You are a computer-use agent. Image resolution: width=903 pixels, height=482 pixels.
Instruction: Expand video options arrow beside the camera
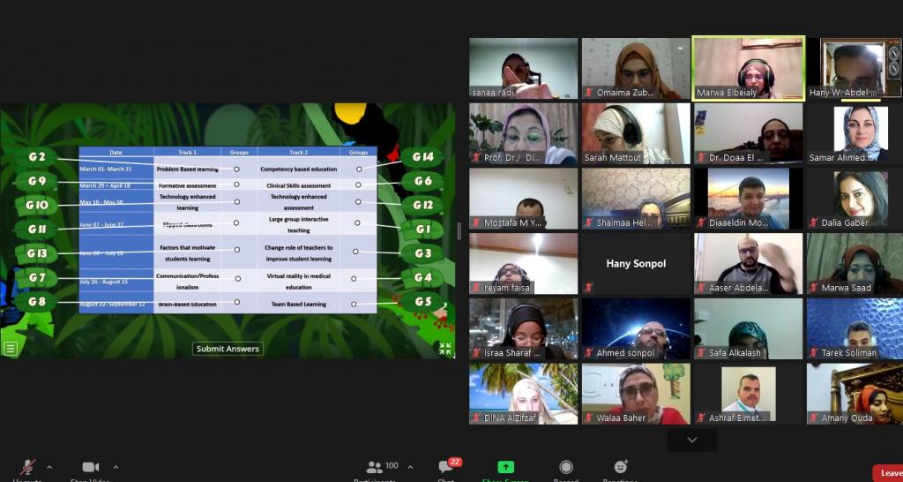(116, 468)
